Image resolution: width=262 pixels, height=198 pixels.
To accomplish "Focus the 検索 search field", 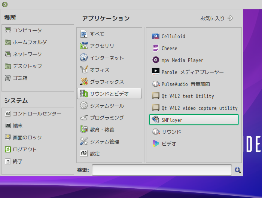I will click(x=162, y=170).
